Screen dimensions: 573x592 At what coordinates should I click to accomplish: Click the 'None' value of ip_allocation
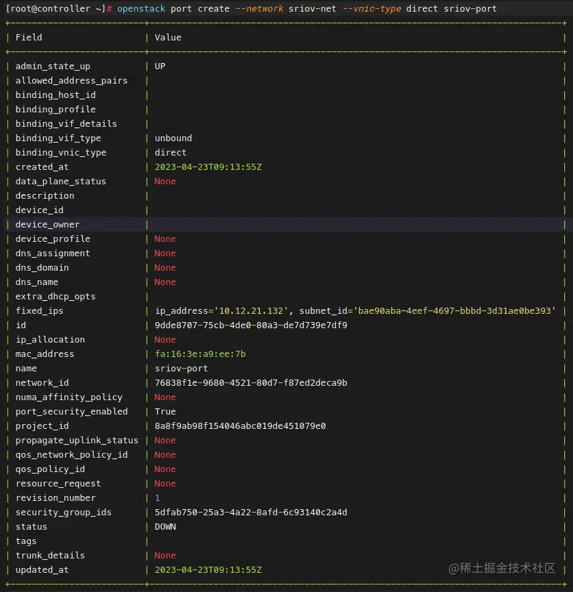click(165, 340)
